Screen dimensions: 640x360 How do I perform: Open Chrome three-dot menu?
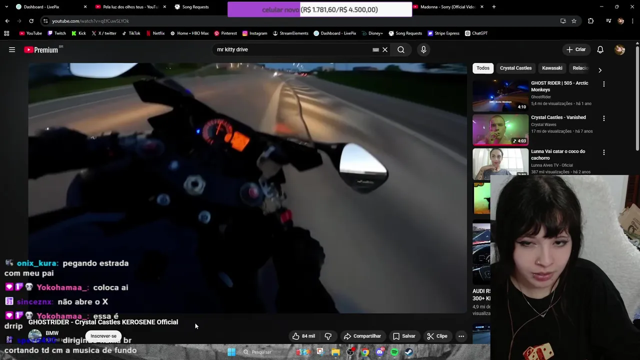click(632, 21)
